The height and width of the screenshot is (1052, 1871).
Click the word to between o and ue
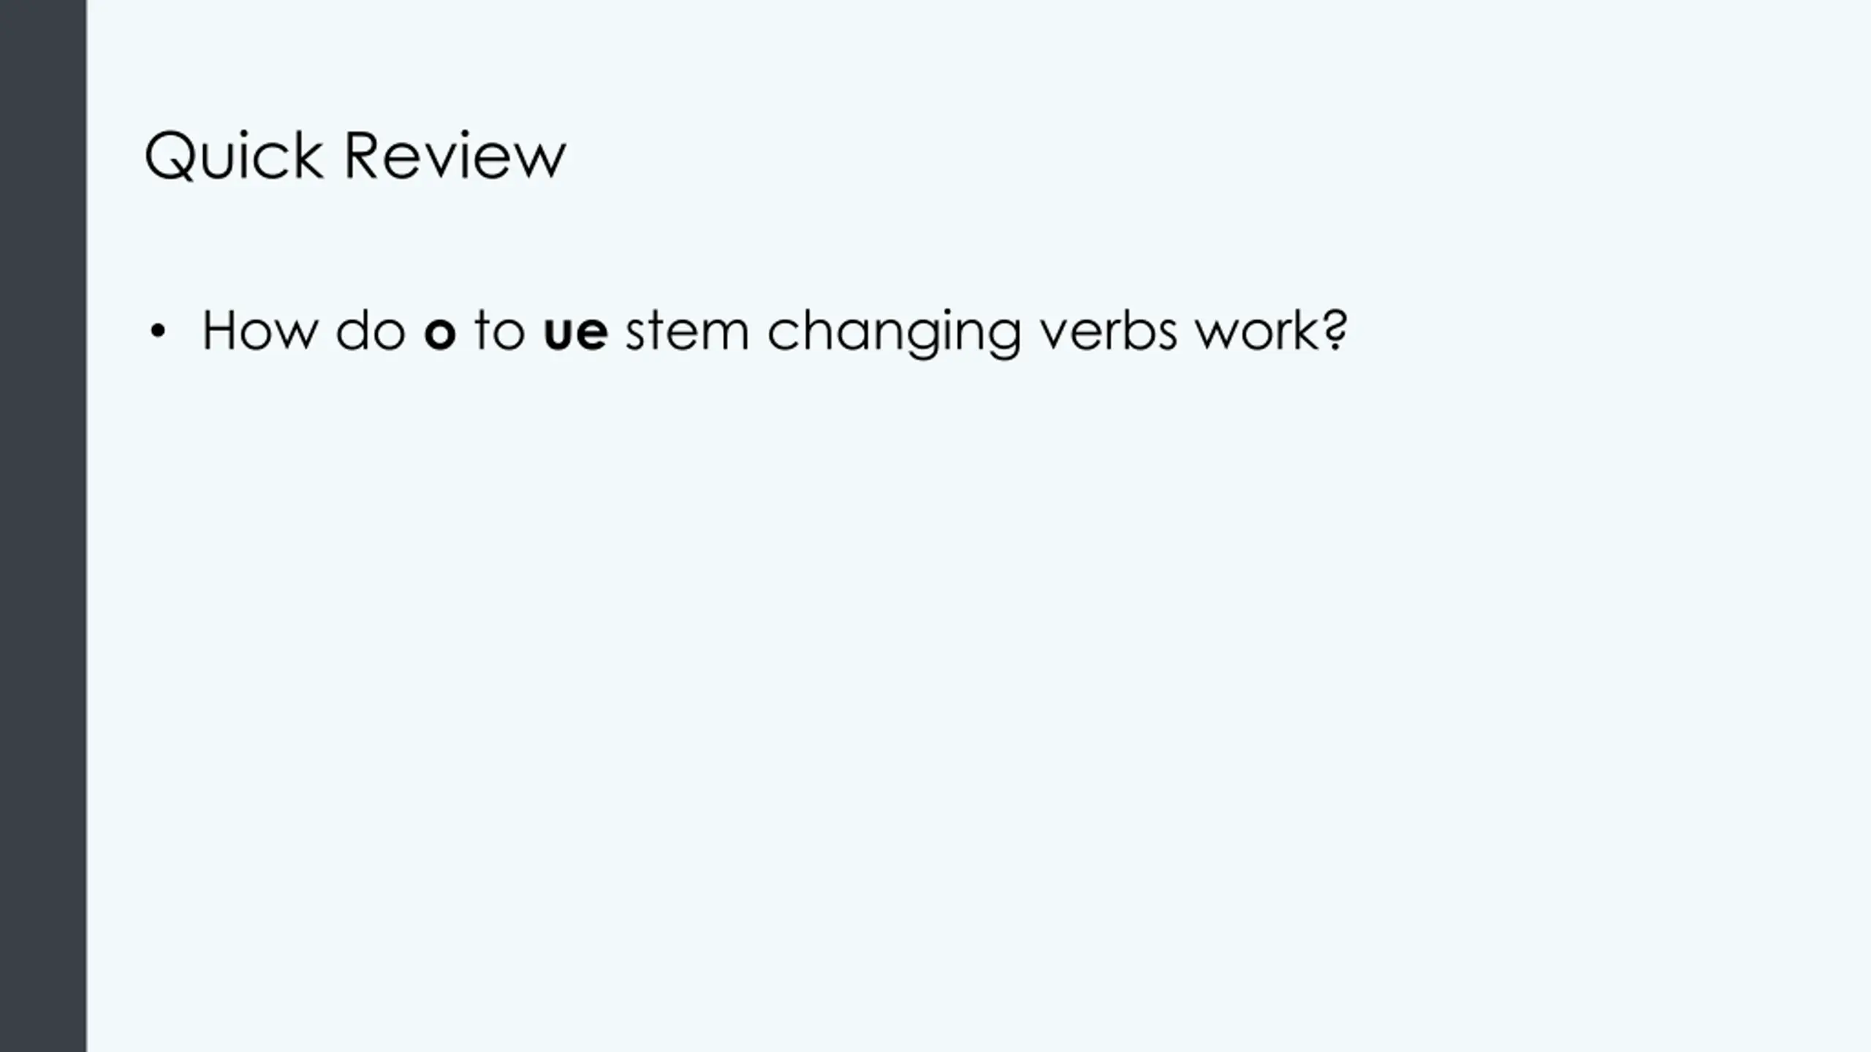coord(500,332)
